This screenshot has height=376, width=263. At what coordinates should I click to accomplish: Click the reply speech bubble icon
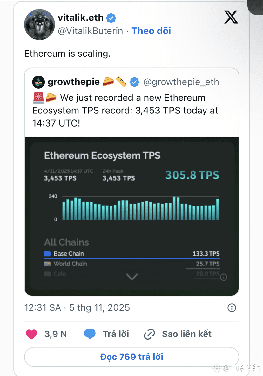pos(90,334)
